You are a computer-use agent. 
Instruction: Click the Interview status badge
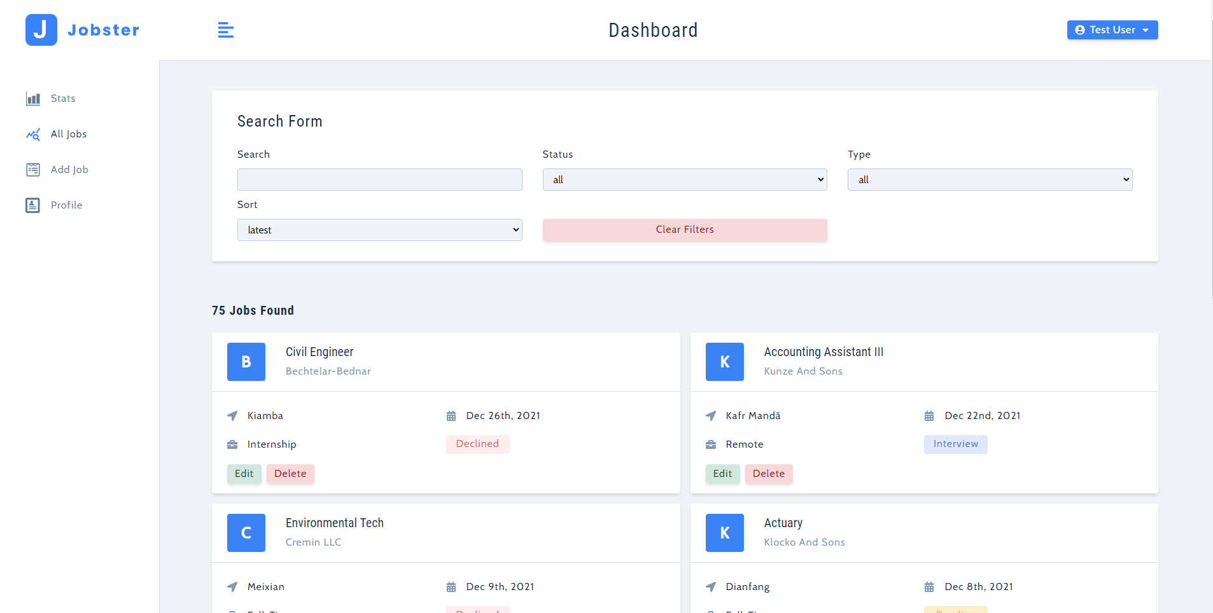point(955,444)
